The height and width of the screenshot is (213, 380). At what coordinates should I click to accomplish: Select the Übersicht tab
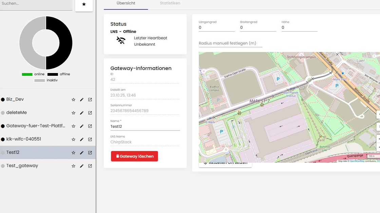pyautogui.click(x=126, y=3)
